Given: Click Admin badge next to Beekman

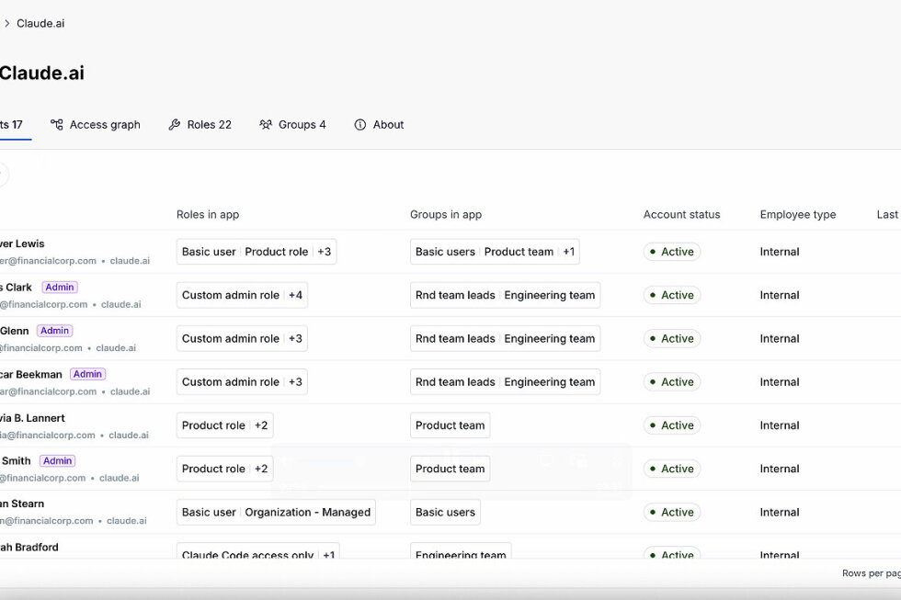Looking at the screenshot, I should tap(88, 374).
